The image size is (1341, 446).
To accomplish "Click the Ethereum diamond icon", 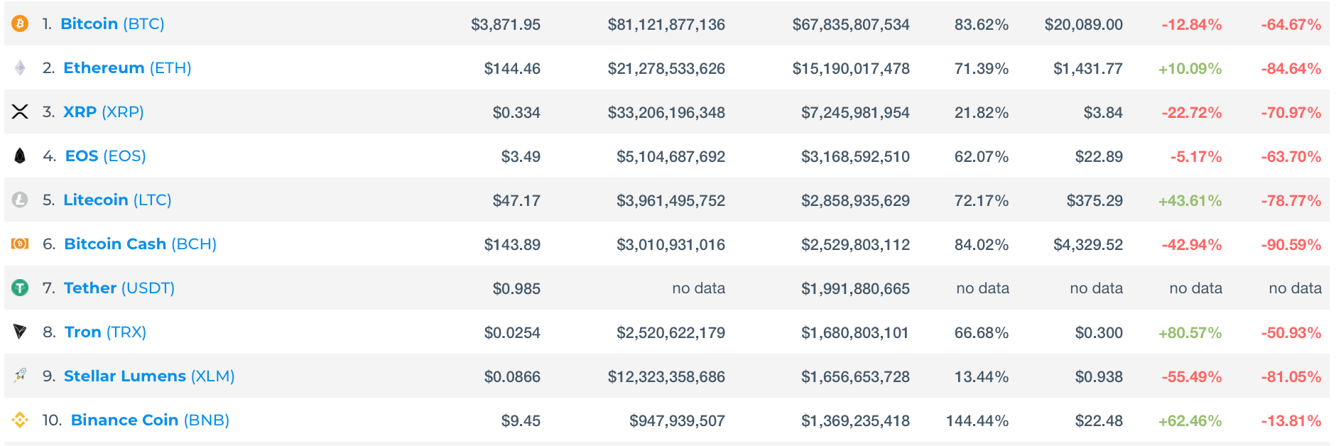I will pos(20,68).
